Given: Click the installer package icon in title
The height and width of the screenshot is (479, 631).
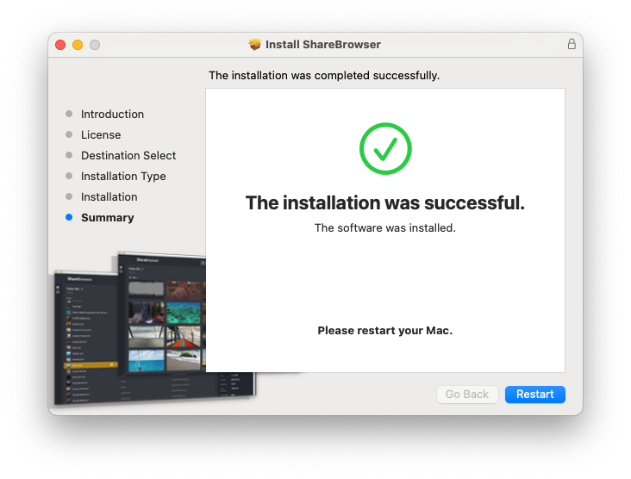Looking at the screenshot, I should tap(255, 44).
